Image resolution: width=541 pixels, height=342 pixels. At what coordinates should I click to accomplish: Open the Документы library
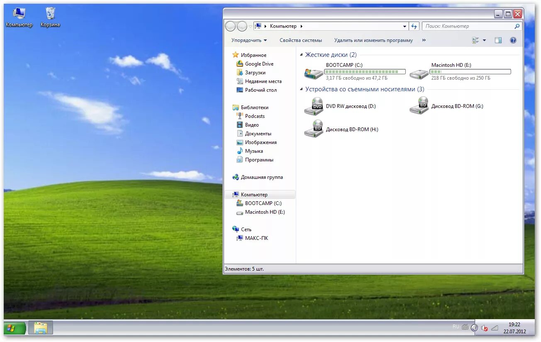pyautogui.click(x=254, y=134)
